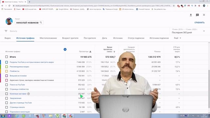Open the filter icon beside Фильтр

click(x=6, y=31)
